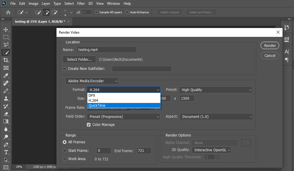Choose DPX from Format list
Viewport: 294px width, 171px height.
tap(124, 96)
